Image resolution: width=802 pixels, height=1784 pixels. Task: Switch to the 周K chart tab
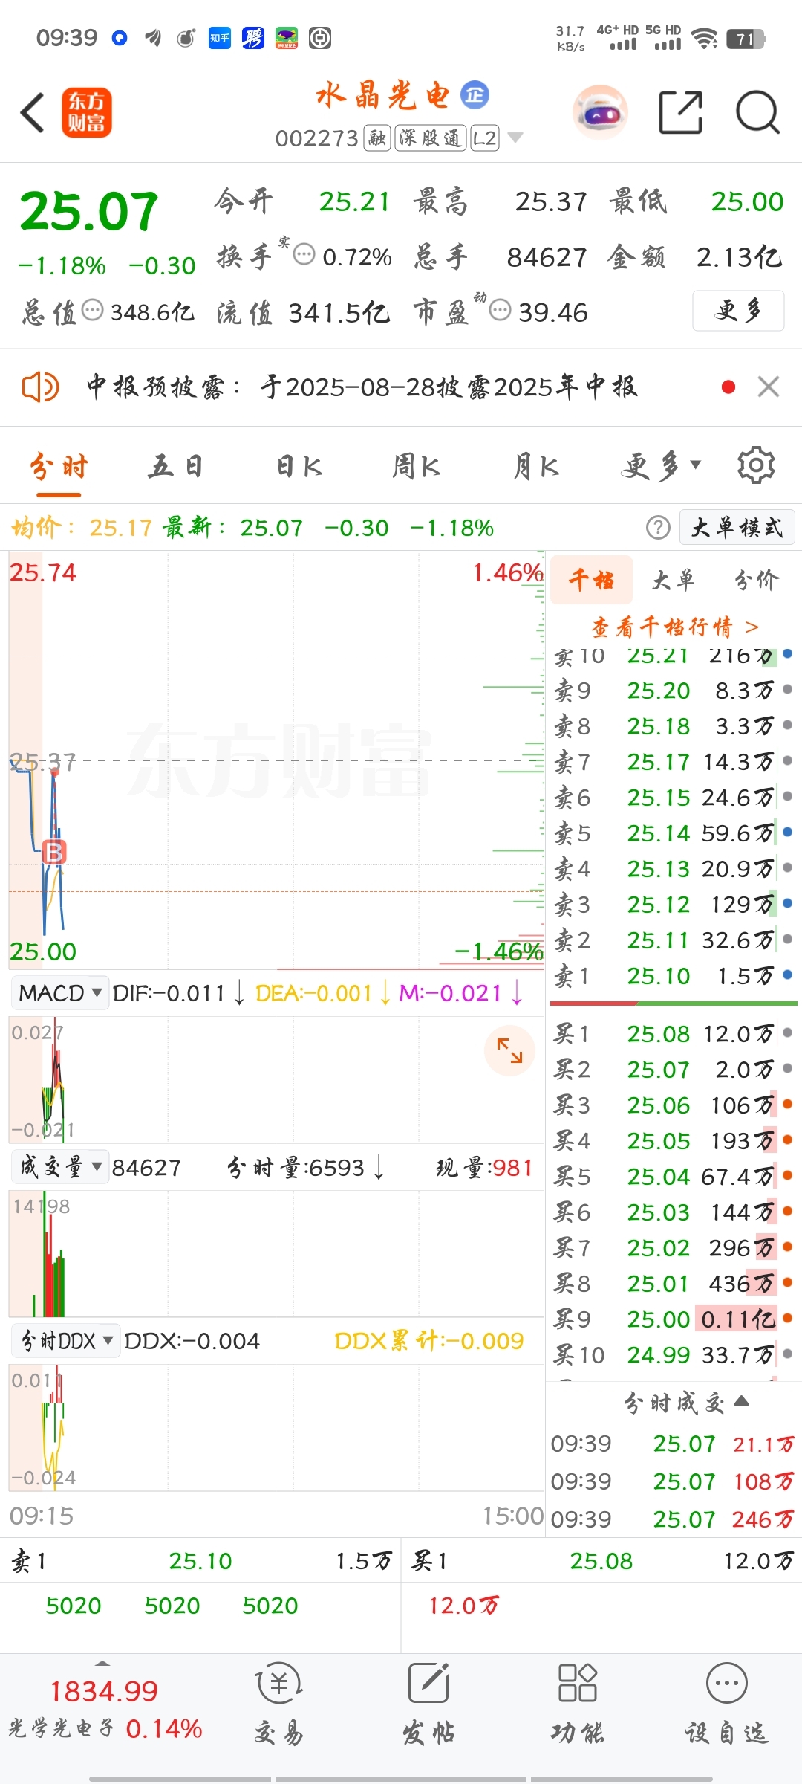(417, 468)
